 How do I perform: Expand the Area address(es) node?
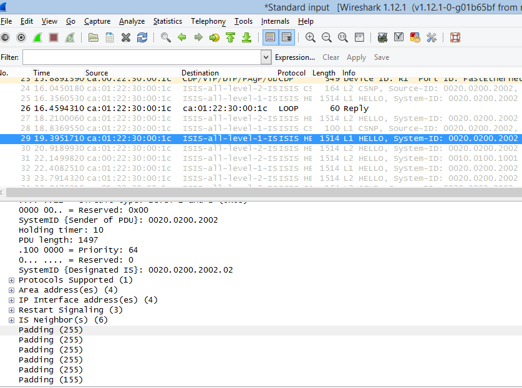(x=11, y=290)
